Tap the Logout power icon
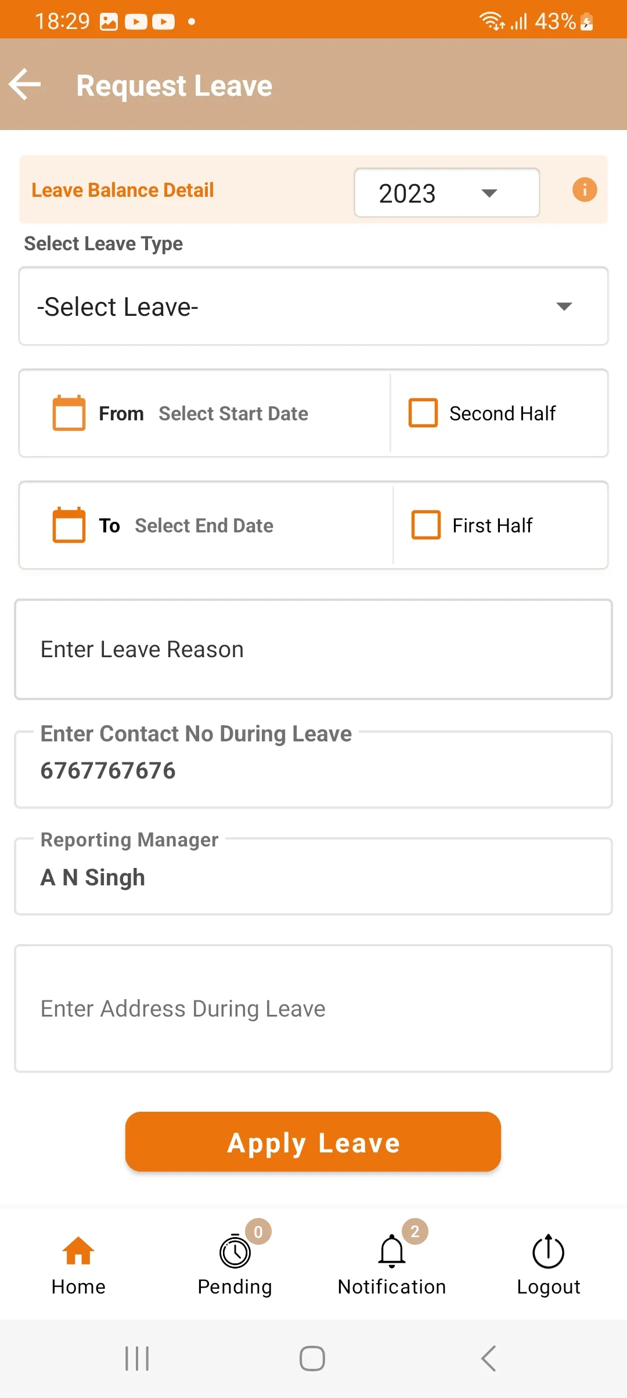This screenshot has width=627, height=1398. coord(548,1251)
